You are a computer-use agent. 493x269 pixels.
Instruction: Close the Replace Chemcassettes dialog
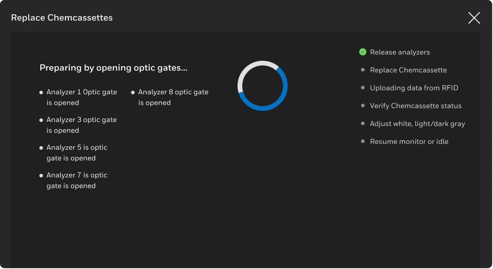pos(474,18)
